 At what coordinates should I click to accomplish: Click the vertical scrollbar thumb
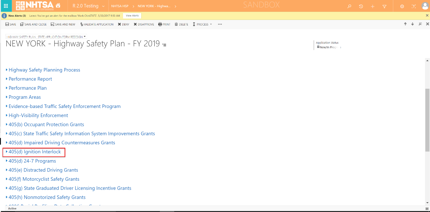point(427,120)
